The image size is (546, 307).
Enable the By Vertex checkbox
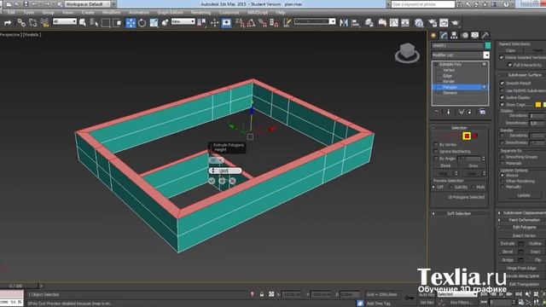(x=436, y=144)
